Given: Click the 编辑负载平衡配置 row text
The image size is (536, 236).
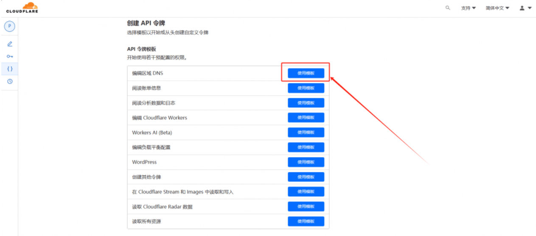Looking at the screenshot, I should pyautogui.click(x=151, y=147).
